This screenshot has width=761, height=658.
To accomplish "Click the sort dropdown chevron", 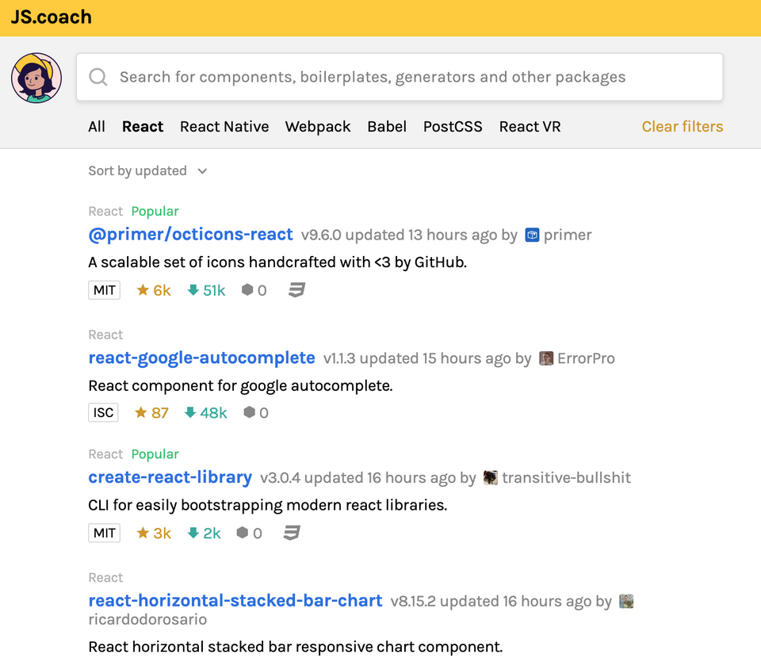I will tap(202, 171).
